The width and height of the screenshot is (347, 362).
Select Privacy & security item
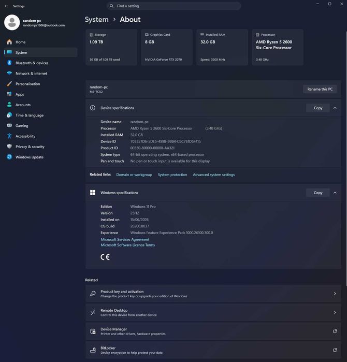(x=41, y=147)
